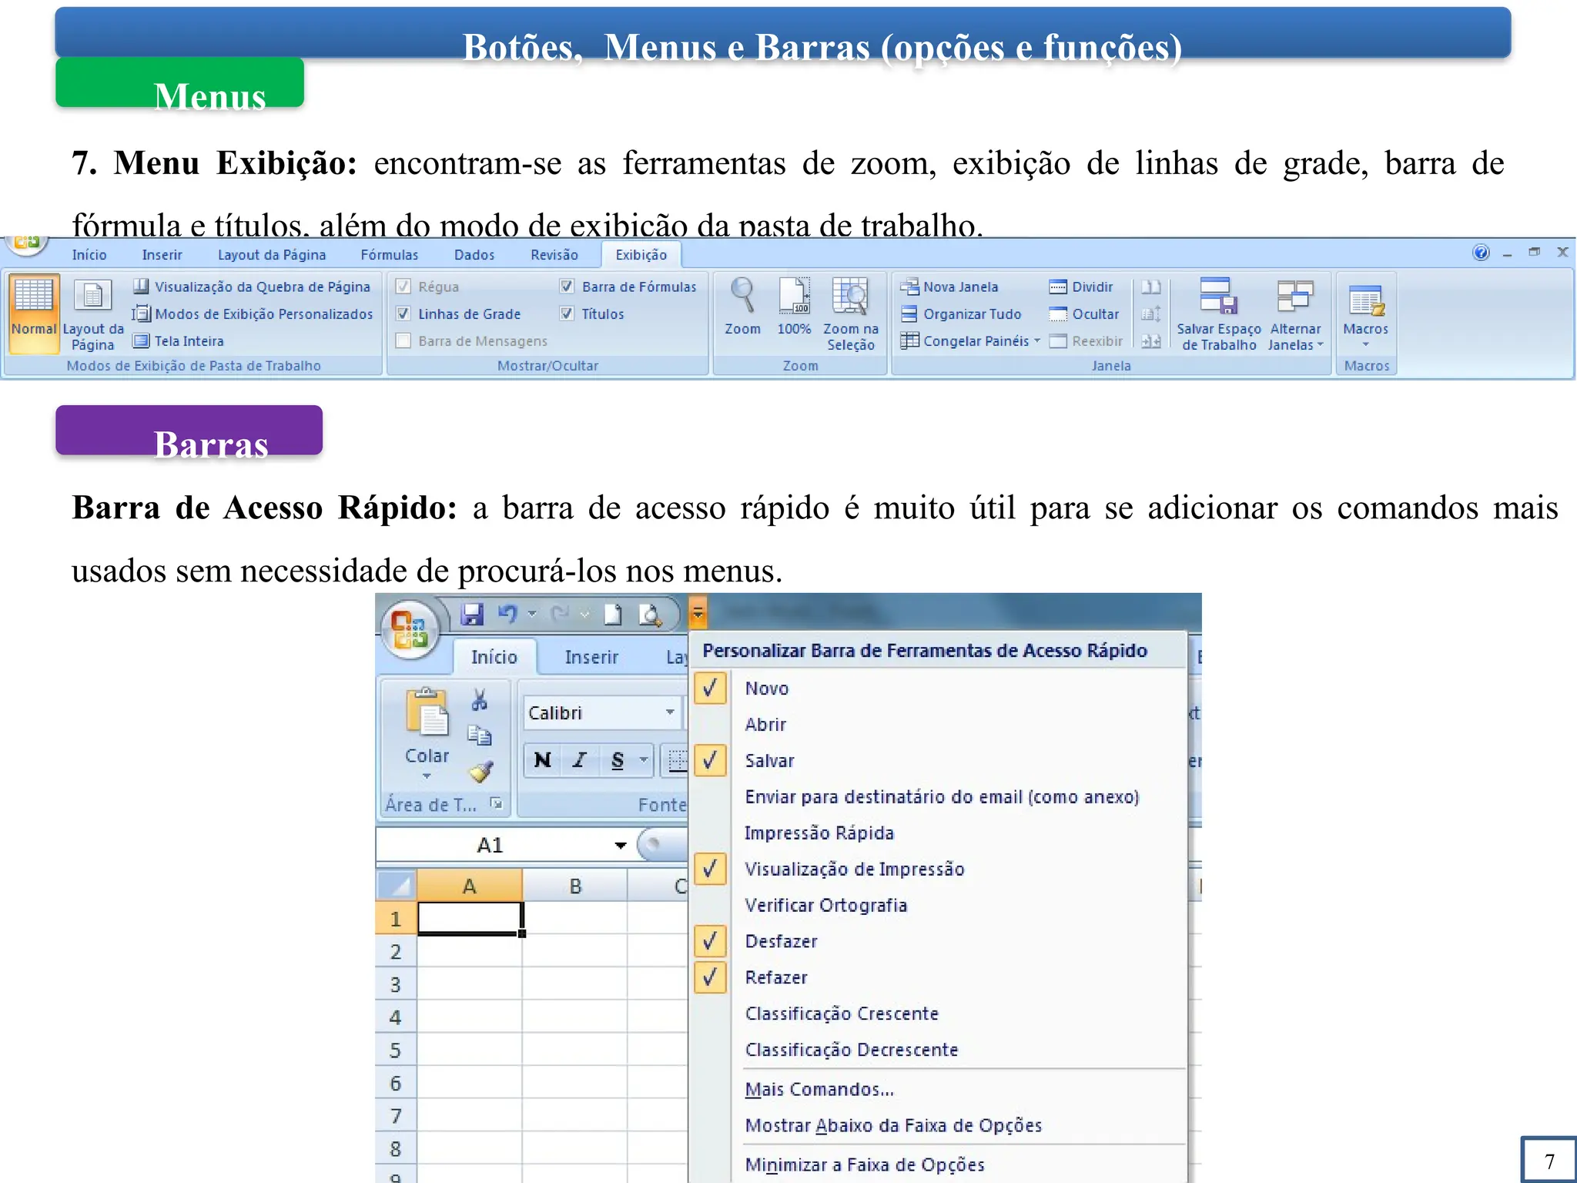Click Zoom na Seleção

click(850, 314)
